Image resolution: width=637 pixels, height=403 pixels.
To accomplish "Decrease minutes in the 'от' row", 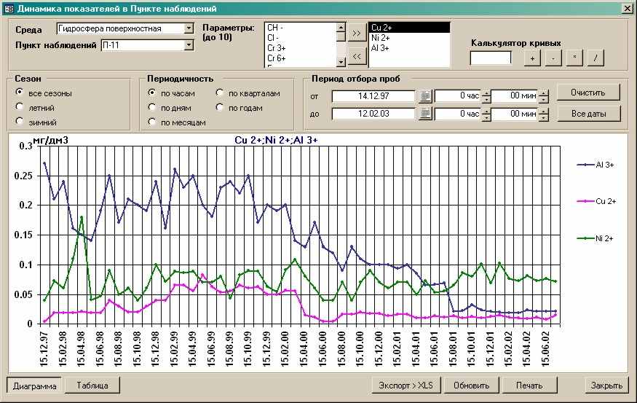I will pyautogui.click(x=544, y=100).
